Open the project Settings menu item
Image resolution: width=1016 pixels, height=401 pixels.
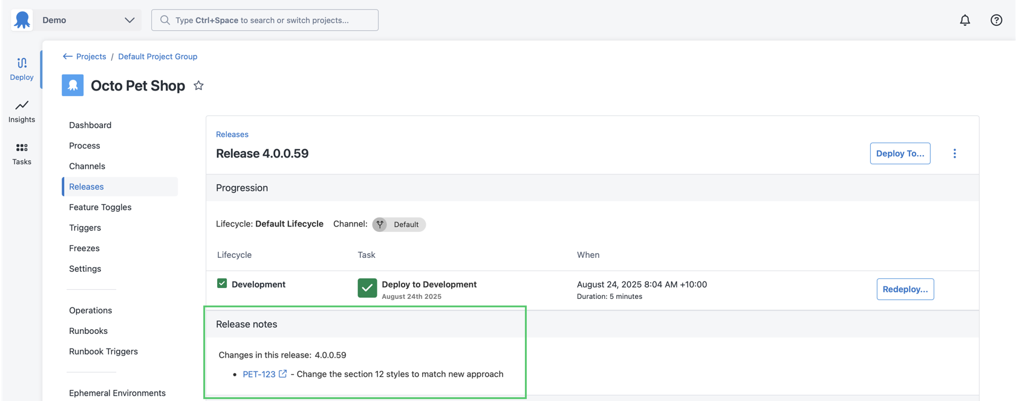click(x=85, y=269)
